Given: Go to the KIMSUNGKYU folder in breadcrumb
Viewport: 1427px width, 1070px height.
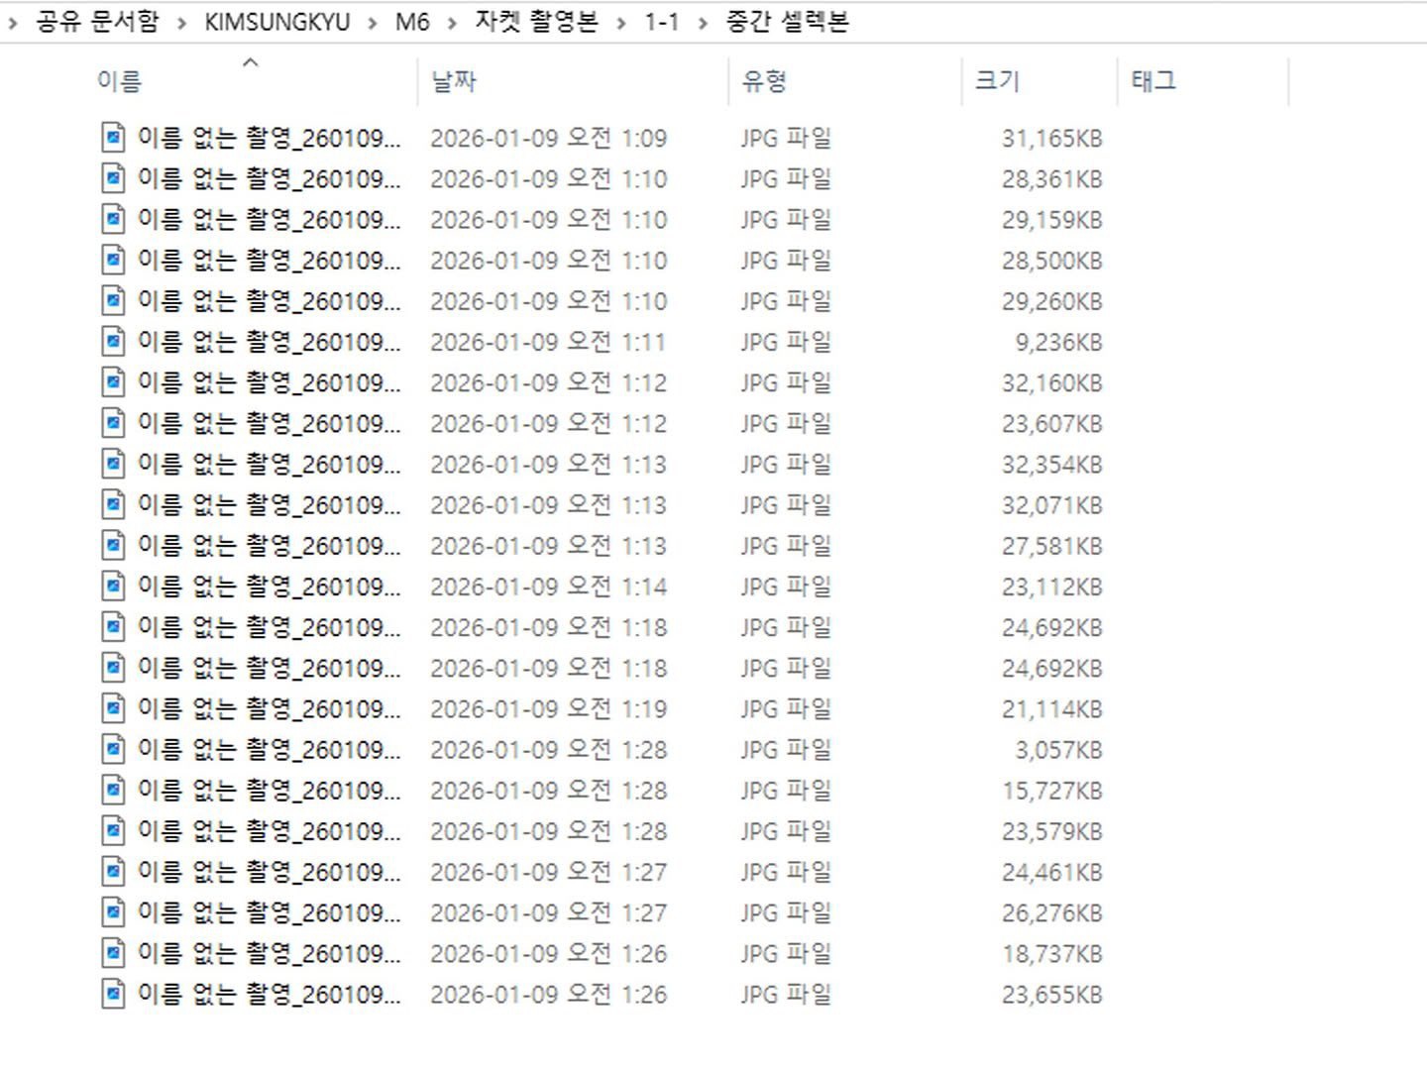Looking at the screenshot, I should pos(277,23).
